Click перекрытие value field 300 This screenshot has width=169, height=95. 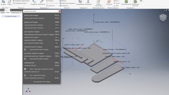tap(57, 63)
